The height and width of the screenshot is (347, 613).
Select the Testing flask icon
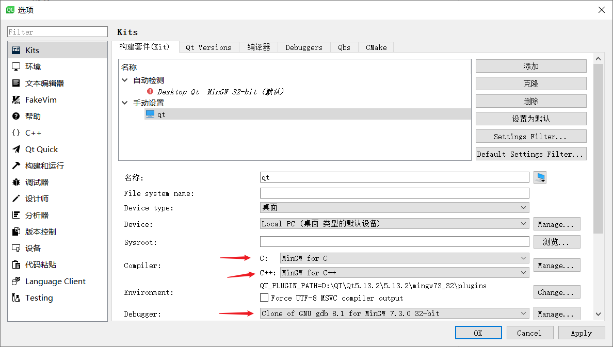coord(16,298)
